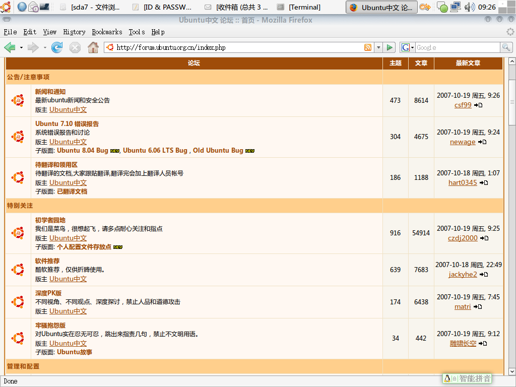Screen dimensions: 516x387
Task: Open the Edit menu
Action: pyautogui.click(x=30, y=32)
